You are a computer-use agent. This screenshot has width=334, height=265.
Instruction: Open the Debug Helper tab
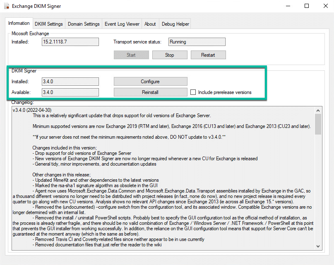click(175, 24)
